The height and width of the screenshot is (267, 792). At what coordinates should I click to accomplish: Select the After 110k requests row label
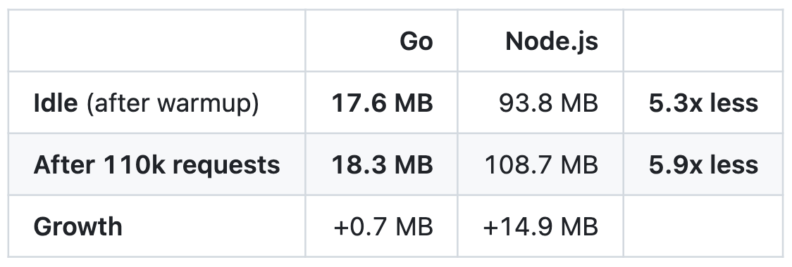156,164
